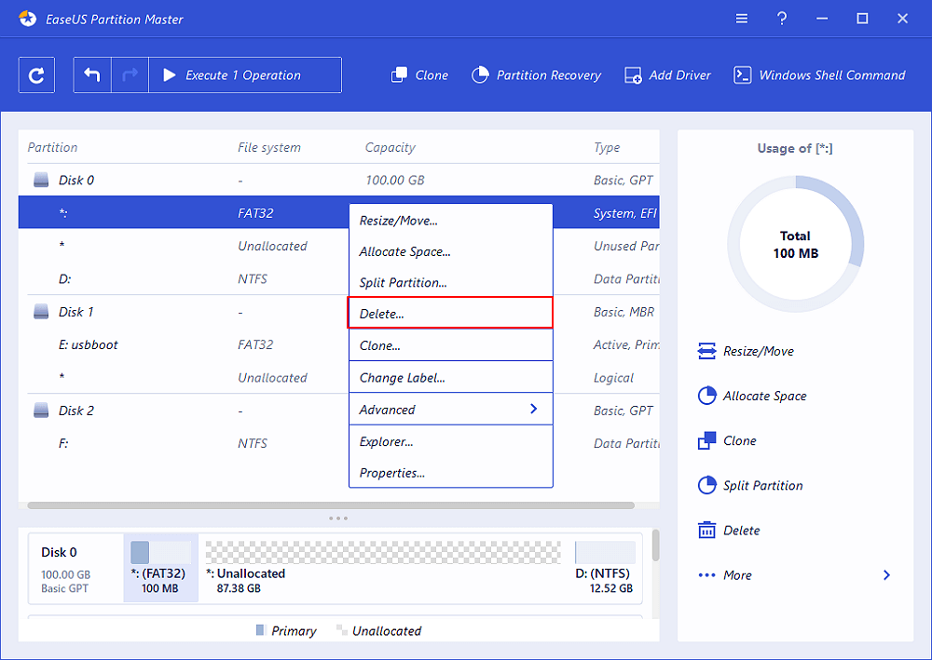Click the Add Driver icon
Viewport: 932px width, 660px height.
click(634, 75)
